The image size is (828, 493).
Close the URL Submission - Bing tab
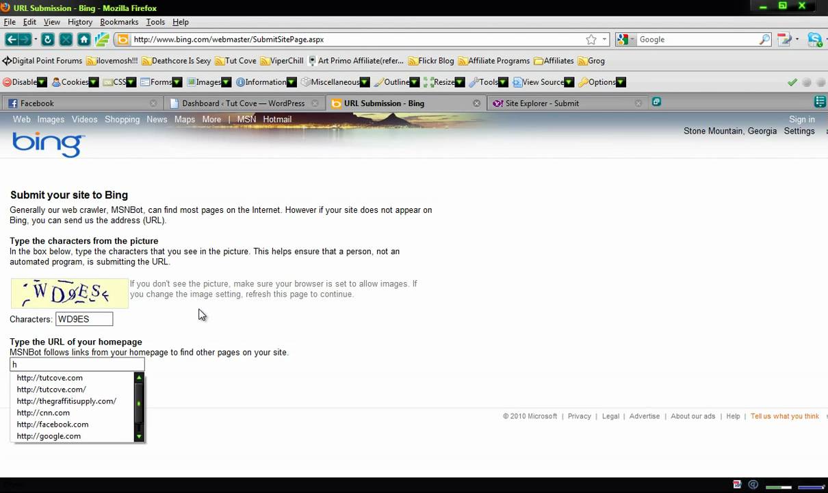[x=477, y=103]
